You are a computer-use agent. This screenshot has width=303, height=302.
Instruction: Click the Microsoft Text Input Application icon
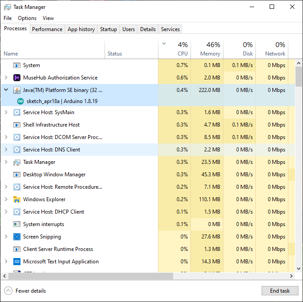[17, 262]
